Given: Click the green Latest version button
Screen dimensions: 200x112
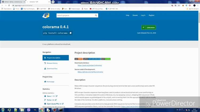Looking at the screenshot, I should (149, 27).
